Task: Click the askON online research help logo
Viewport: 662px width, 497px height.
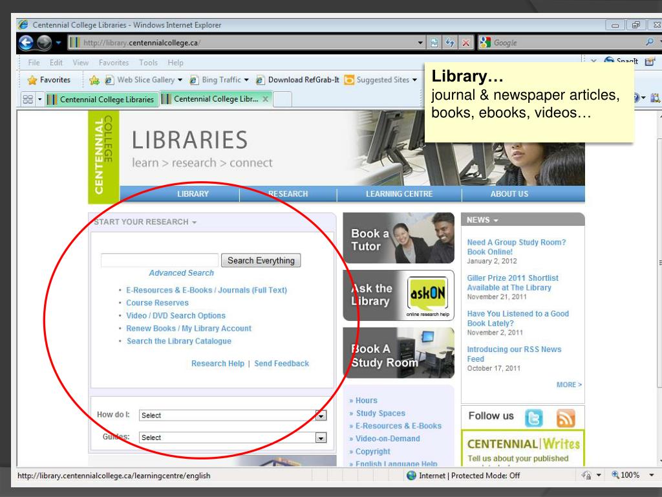Action: click(x=428, y=296)
